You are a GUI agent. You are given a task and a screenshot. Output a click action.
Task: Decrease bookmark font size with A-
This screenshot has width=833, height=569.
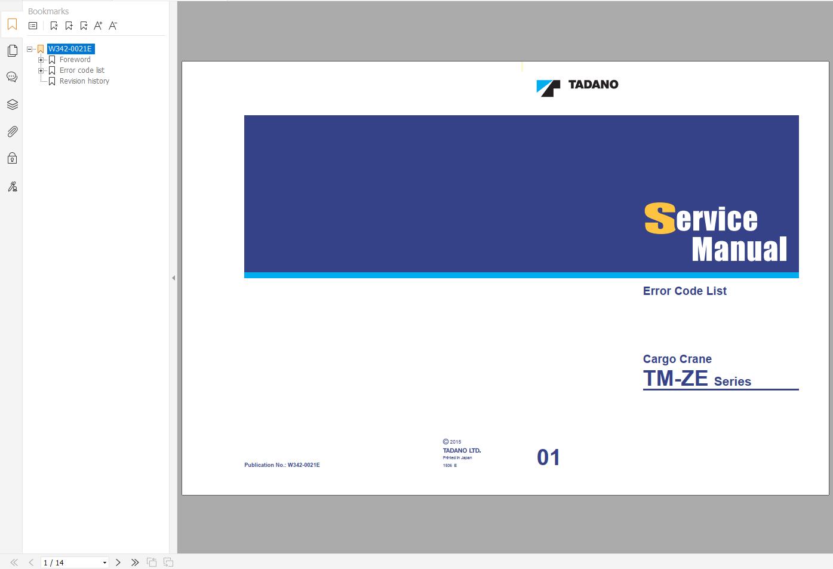pos(113,26)
